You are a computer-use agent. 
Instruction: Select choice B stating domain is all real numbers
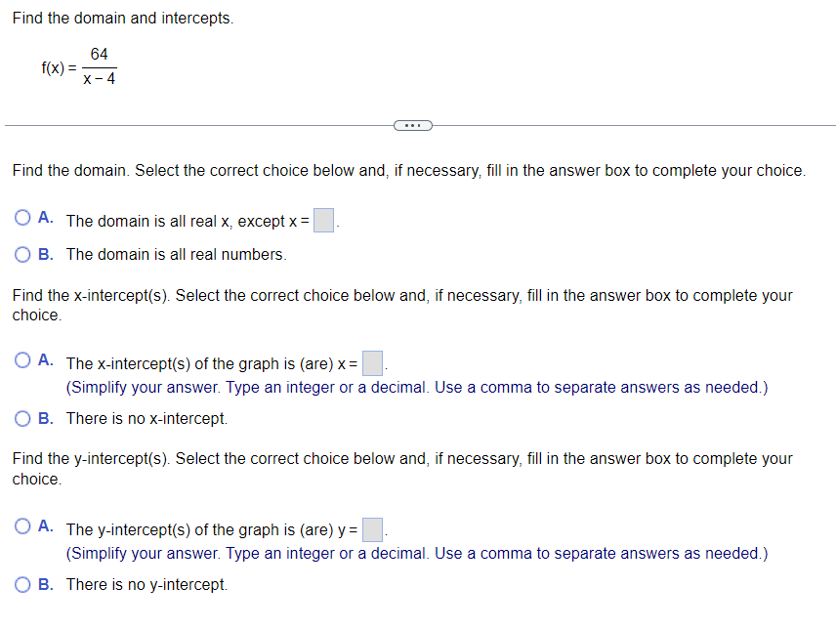coord(21,254)
